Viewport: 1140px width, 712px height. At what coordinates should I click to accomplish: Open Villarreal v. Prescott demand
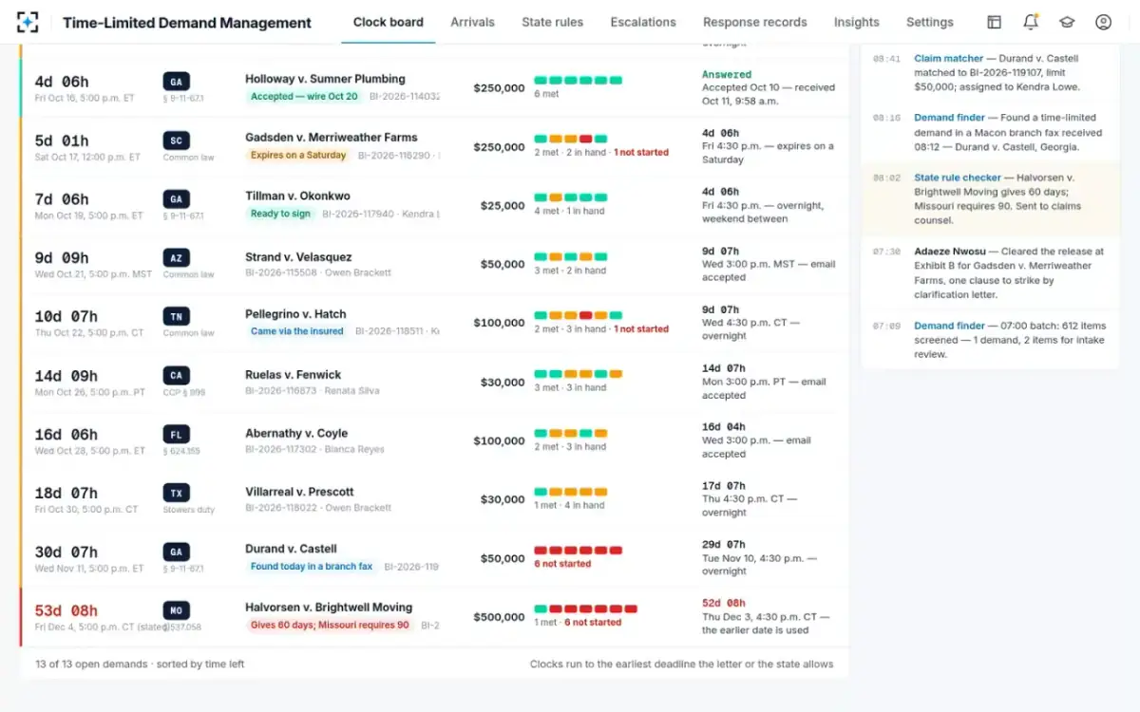299,493
